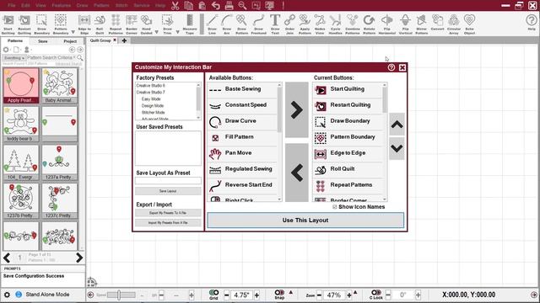
Task: Click the Nodes View toolbar icon
Action: 320,24
